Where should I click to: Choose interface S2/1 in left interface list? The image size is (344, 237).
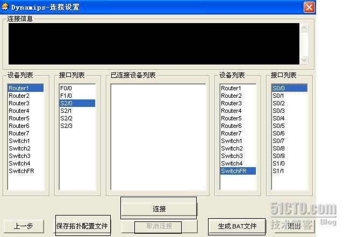point(77,111)
